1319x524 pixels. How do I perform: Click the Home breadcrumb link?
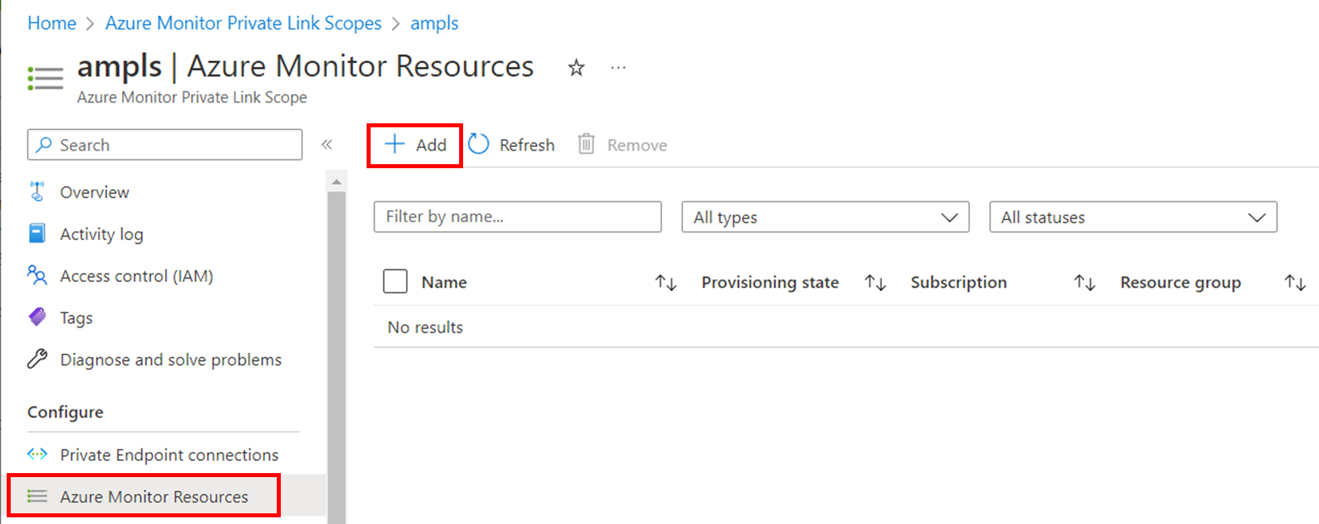[52, 23]
